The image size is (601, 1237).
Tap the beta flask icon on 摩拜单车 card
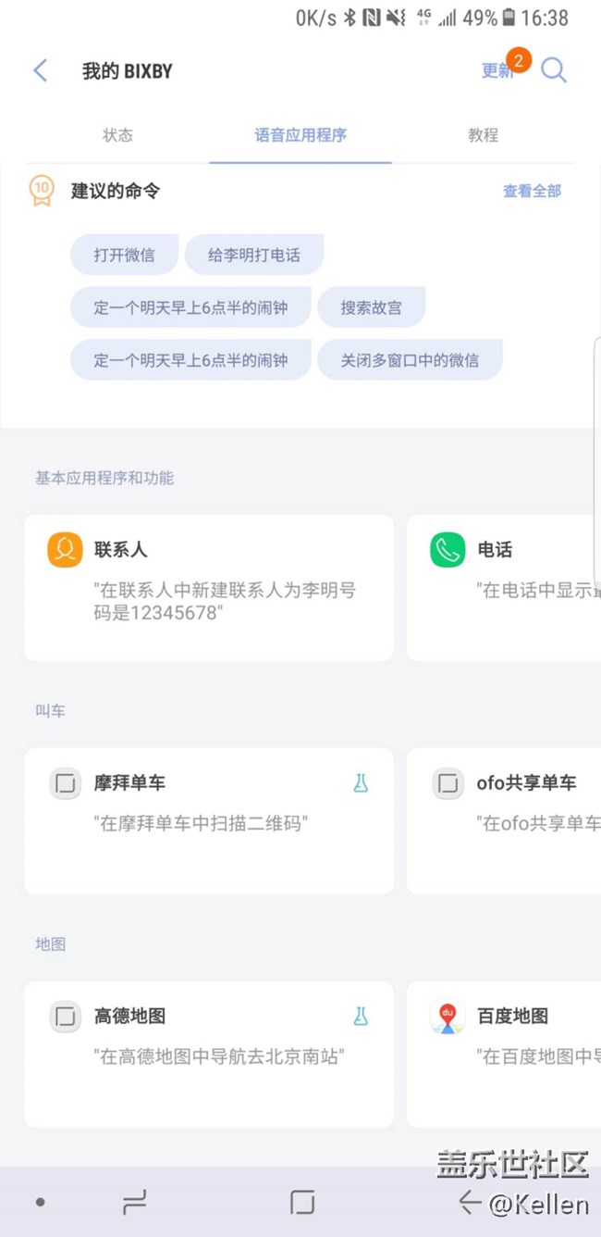pos(362,782)
